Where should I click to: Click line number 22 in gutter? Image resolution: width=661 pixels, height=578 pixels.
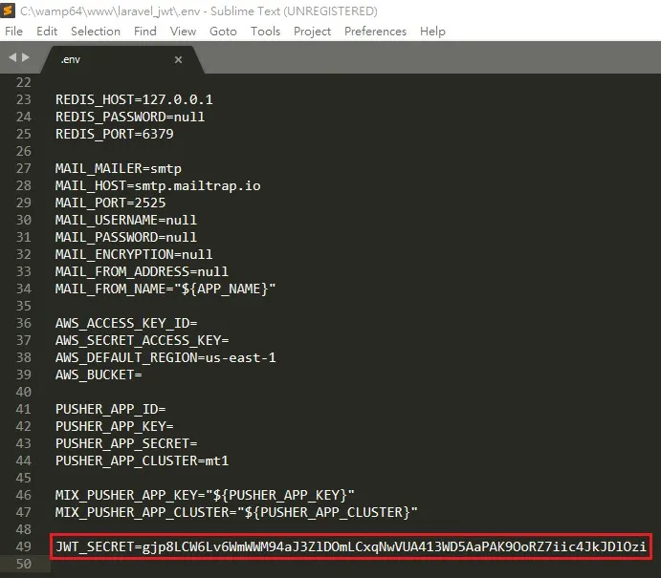[24, 82]
